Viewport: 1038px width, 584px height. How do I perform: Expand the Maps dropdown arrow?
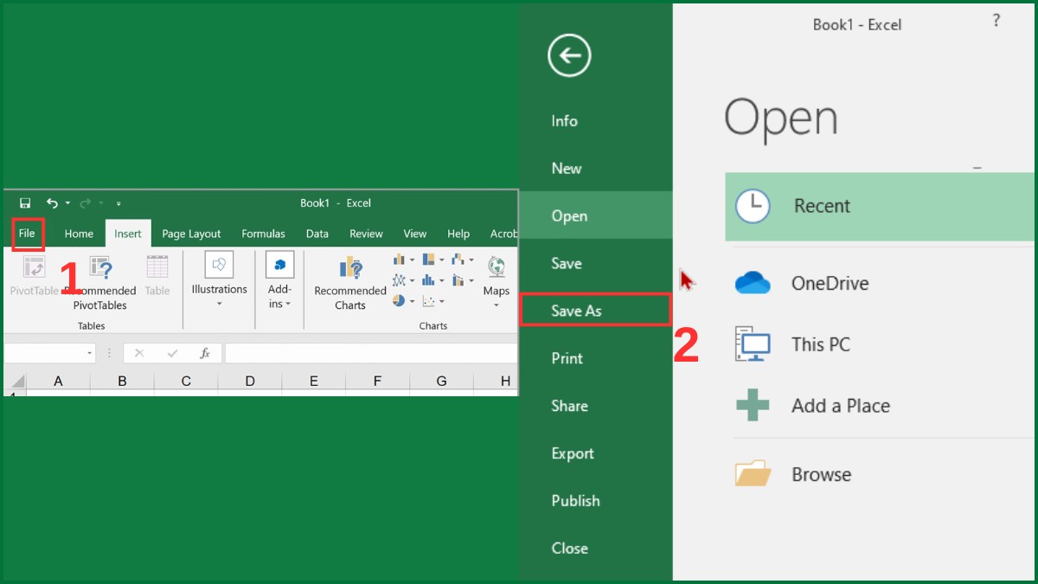coord(496,303)
